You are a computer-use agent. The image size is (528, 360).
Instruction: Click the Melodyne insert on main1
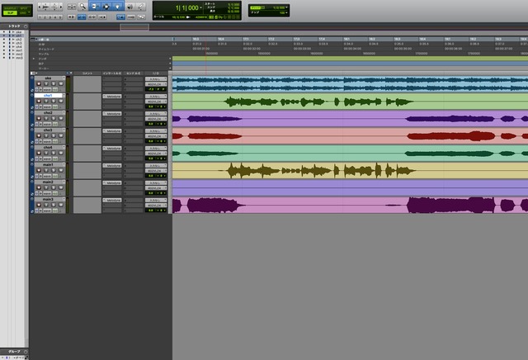[x=112, y=166]
